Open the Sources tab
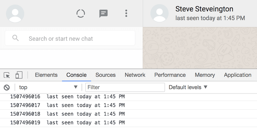The image size is (257, 128). [x=106, y=75]
